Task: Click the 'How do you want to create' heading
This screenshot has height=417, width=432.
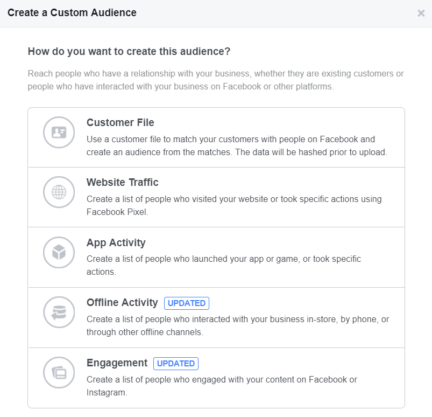Action: pos(129,52)
